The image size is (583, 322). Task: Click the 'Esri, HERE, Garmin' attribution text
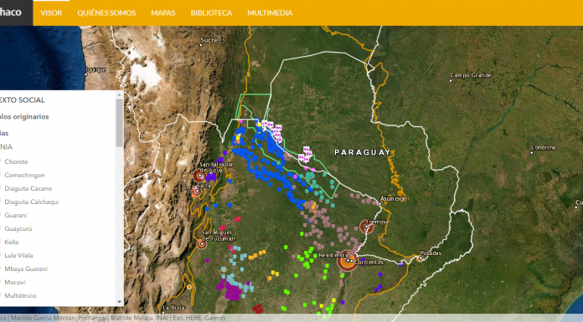pyautogui.click(x=199, y=318)
